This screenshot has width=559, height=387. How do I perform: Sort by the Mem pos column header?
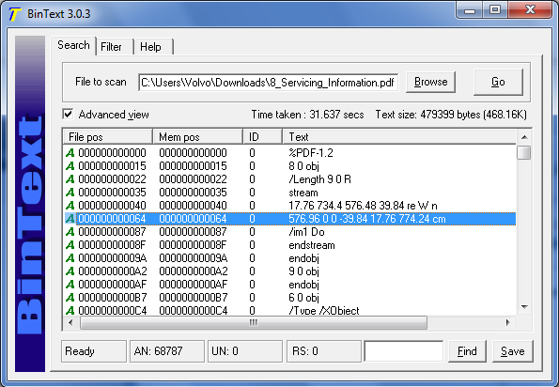(x=198, y=137)
